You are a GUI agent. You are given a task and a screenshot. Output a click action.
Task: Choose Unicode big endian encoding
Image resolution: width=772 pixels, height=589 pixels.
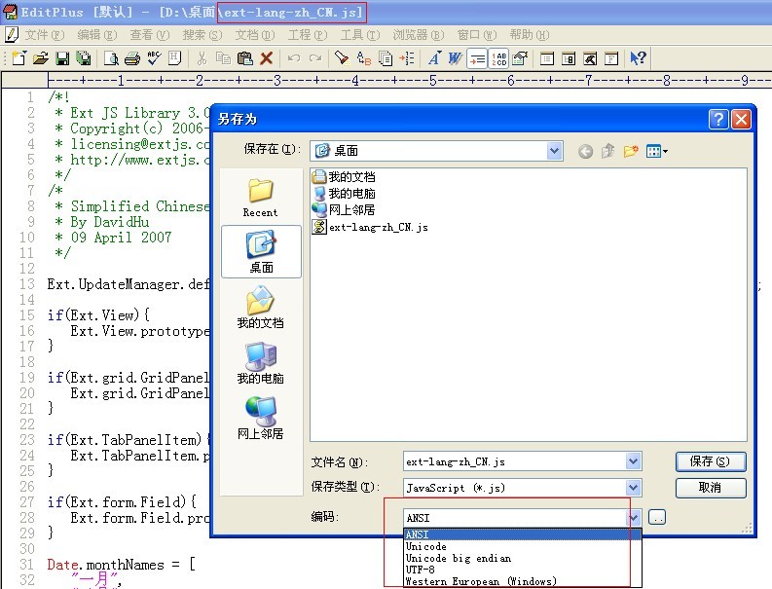click(x=523, y=558)
